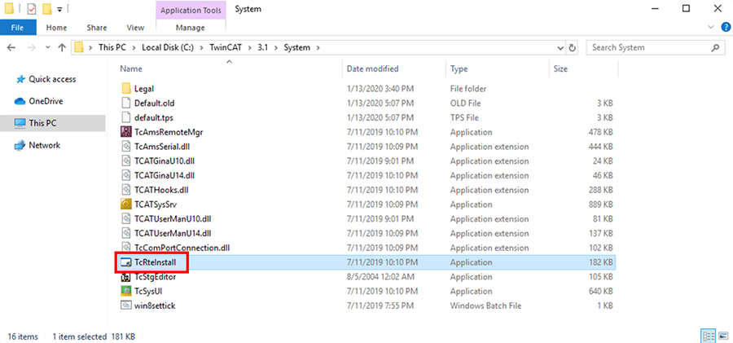
Task: Select OneDrive in navigation pane
Action: pyautogui.click(x=46, y=102)
